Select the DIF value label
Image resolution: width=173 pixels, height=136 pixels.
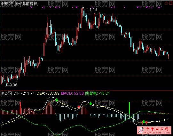tap(24, 93)
